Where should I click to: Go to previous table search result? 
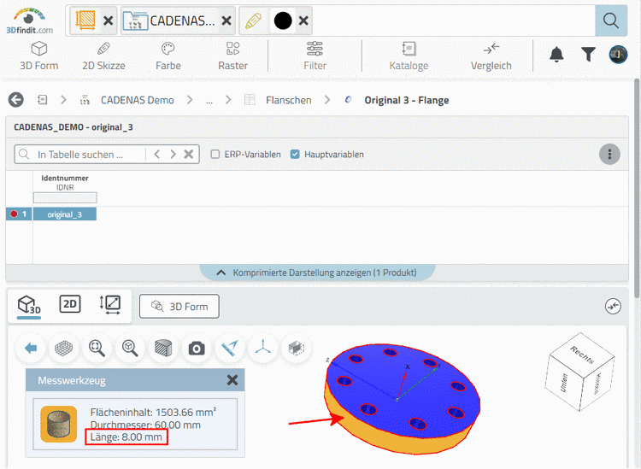point(157,155)
